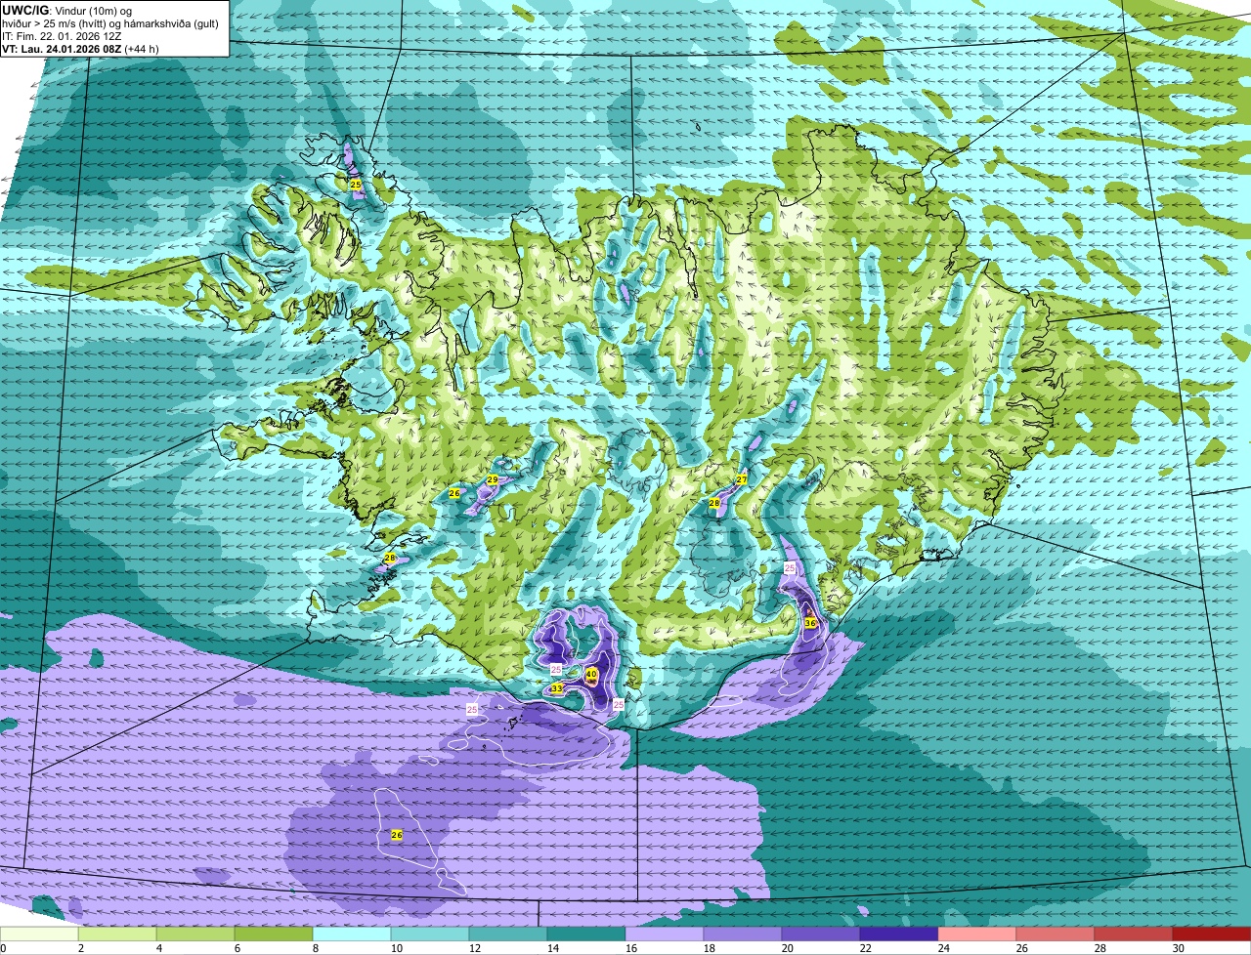Pick the palest legend swatch from 0 to 2

(x=39, y=934)
